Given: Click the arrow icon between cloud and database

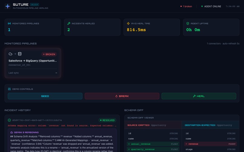Looking at the screenshot, I should pyautogui.click(x=15, y=54).
